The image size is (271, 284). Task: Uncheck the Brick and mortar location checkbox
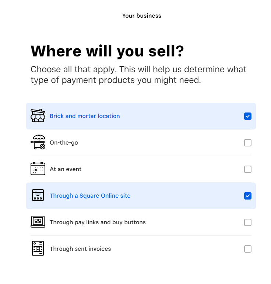point(248,116)
